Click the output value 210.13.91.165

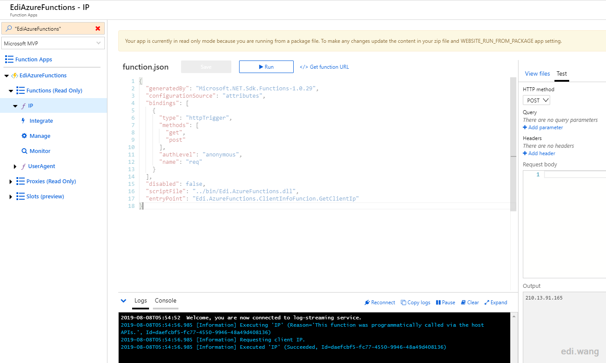tap(544, 298)
